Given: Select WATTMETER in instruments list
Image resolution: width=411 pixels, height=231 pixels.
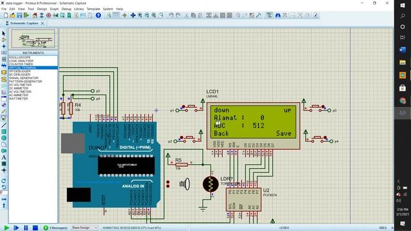Looking at the screenshot, I should 33,99.
